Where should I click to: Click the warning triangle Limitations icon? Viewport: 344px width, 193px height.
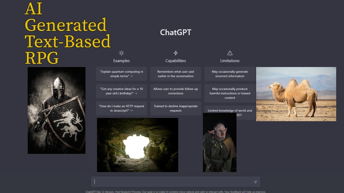pos(230,53)
